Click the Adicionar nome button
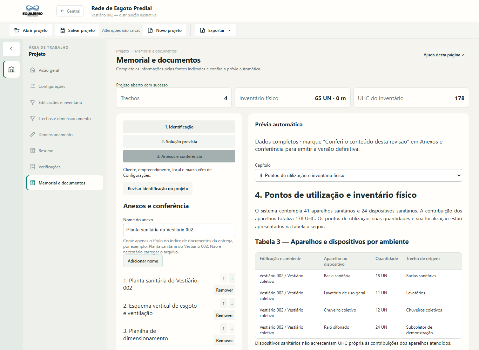The image size is (479, 350). tap(143, 261)
